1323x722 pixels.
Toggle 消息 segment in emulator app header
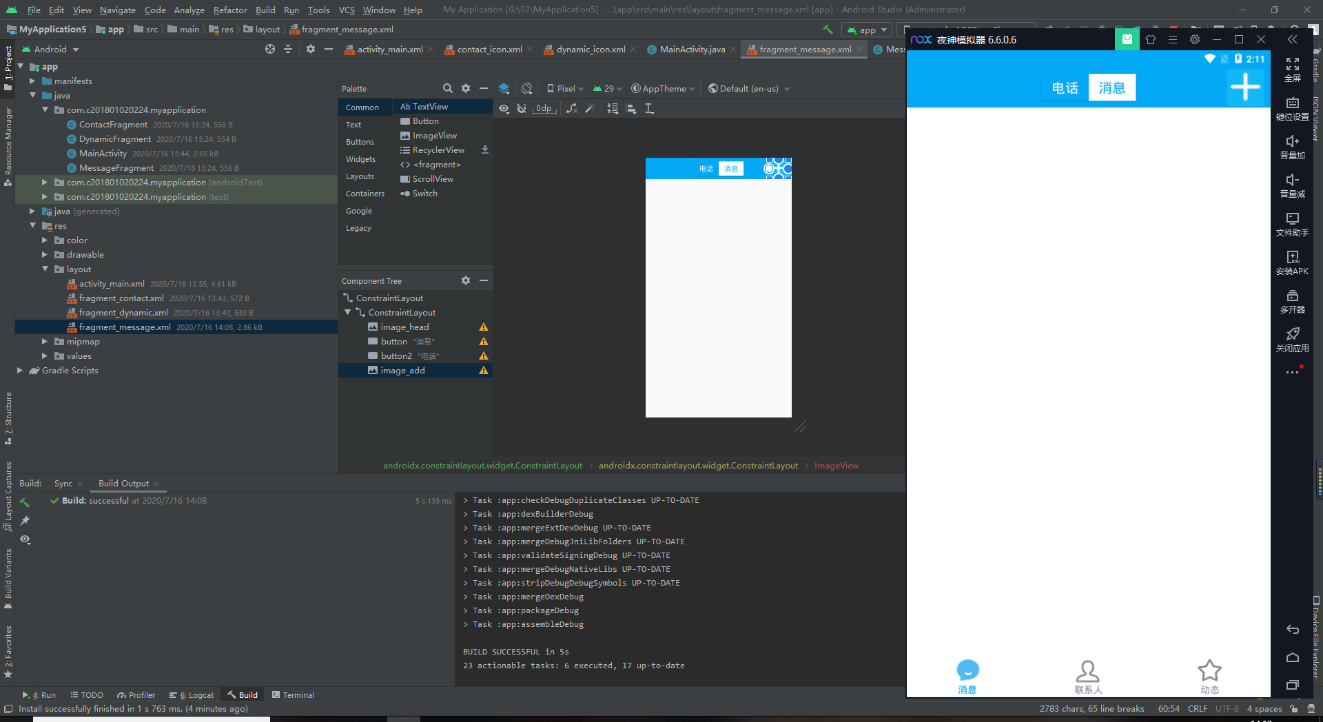tap(1112, 87)
